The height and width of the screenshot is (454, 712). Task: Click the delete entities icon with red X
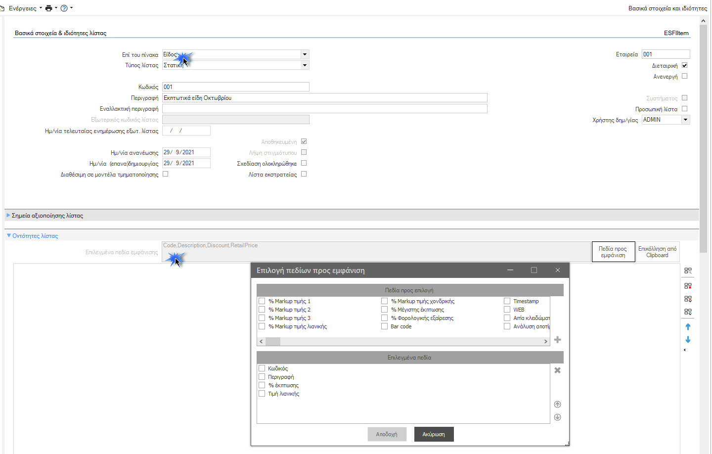[688, 286]
